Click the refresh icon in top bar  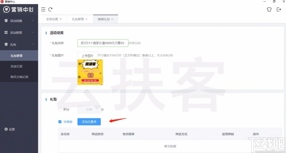click(50, 9)
